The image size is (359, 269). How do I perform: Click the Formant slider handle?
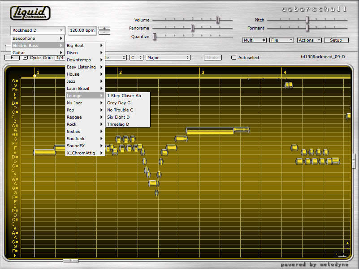tap(307, 28)
